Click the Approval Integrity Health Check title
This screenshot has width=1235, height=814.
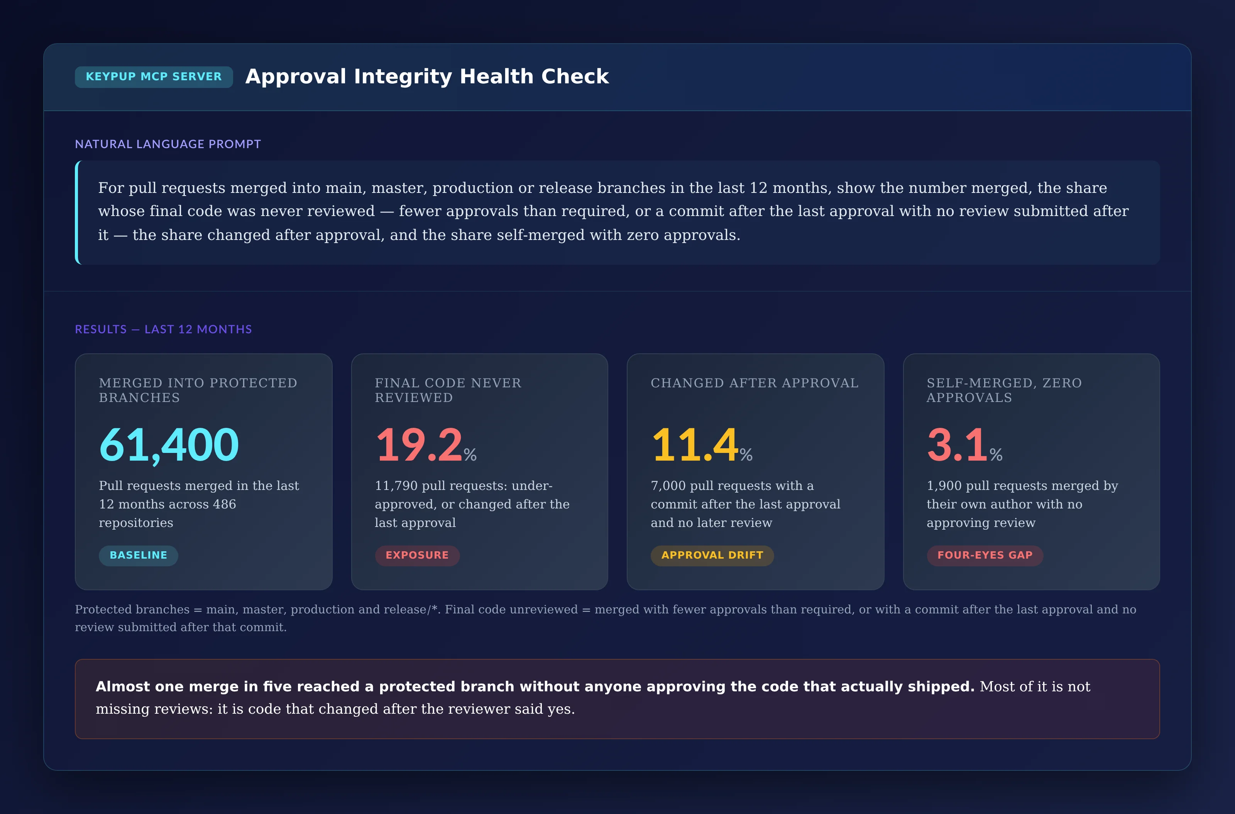pos(427,77)
